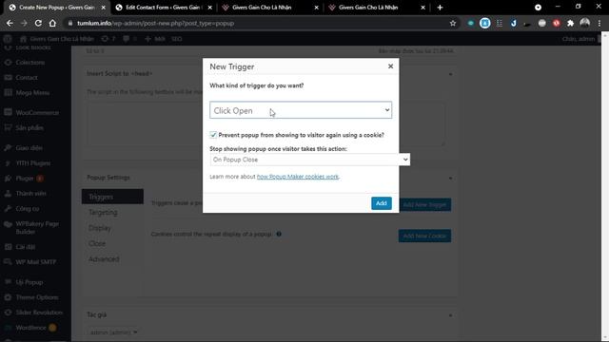Close the New Trigger dialog
This screenshot has width=609, height=342.
click(390, 66)
